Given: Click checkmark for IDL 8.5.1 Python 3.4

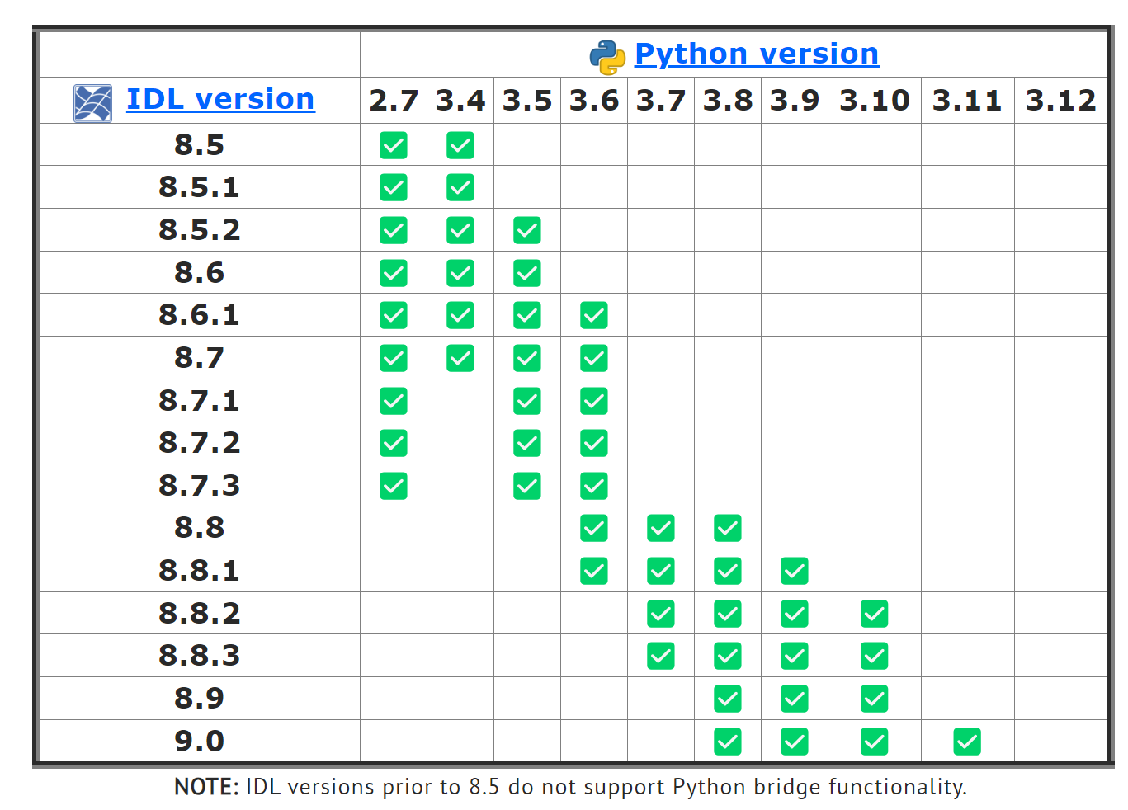Looking at the screenshot, I should (x=460, y=187).
